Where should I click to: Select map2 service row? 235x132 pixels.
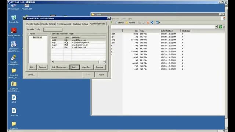[x=78, y=45]
